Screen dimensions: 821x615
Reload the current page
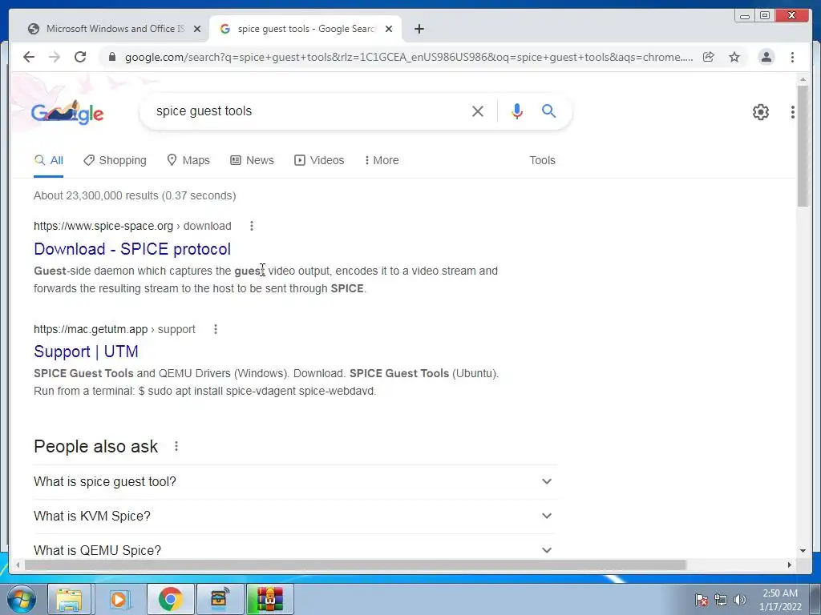point(80,57)
